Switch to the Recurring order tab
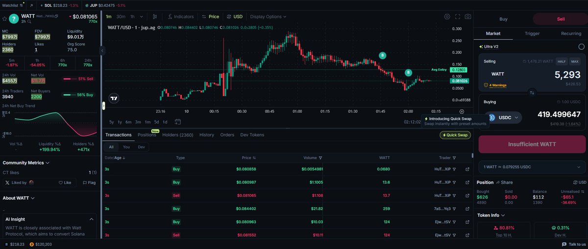This screenshot has height=249, width=588. pos(571,34)
